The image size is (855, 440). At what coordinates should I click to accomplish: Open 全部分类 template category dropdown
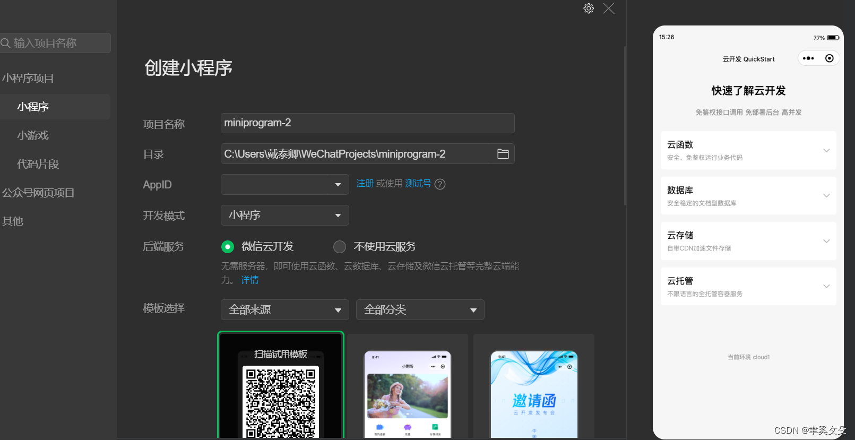[x=420, y=310]
